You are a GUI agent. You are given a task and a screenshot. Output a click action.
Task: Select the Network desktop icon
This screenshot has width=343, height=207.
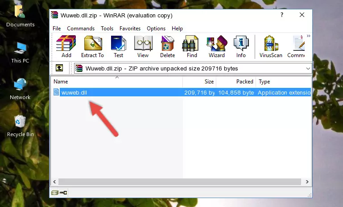[x=20, y=89]
